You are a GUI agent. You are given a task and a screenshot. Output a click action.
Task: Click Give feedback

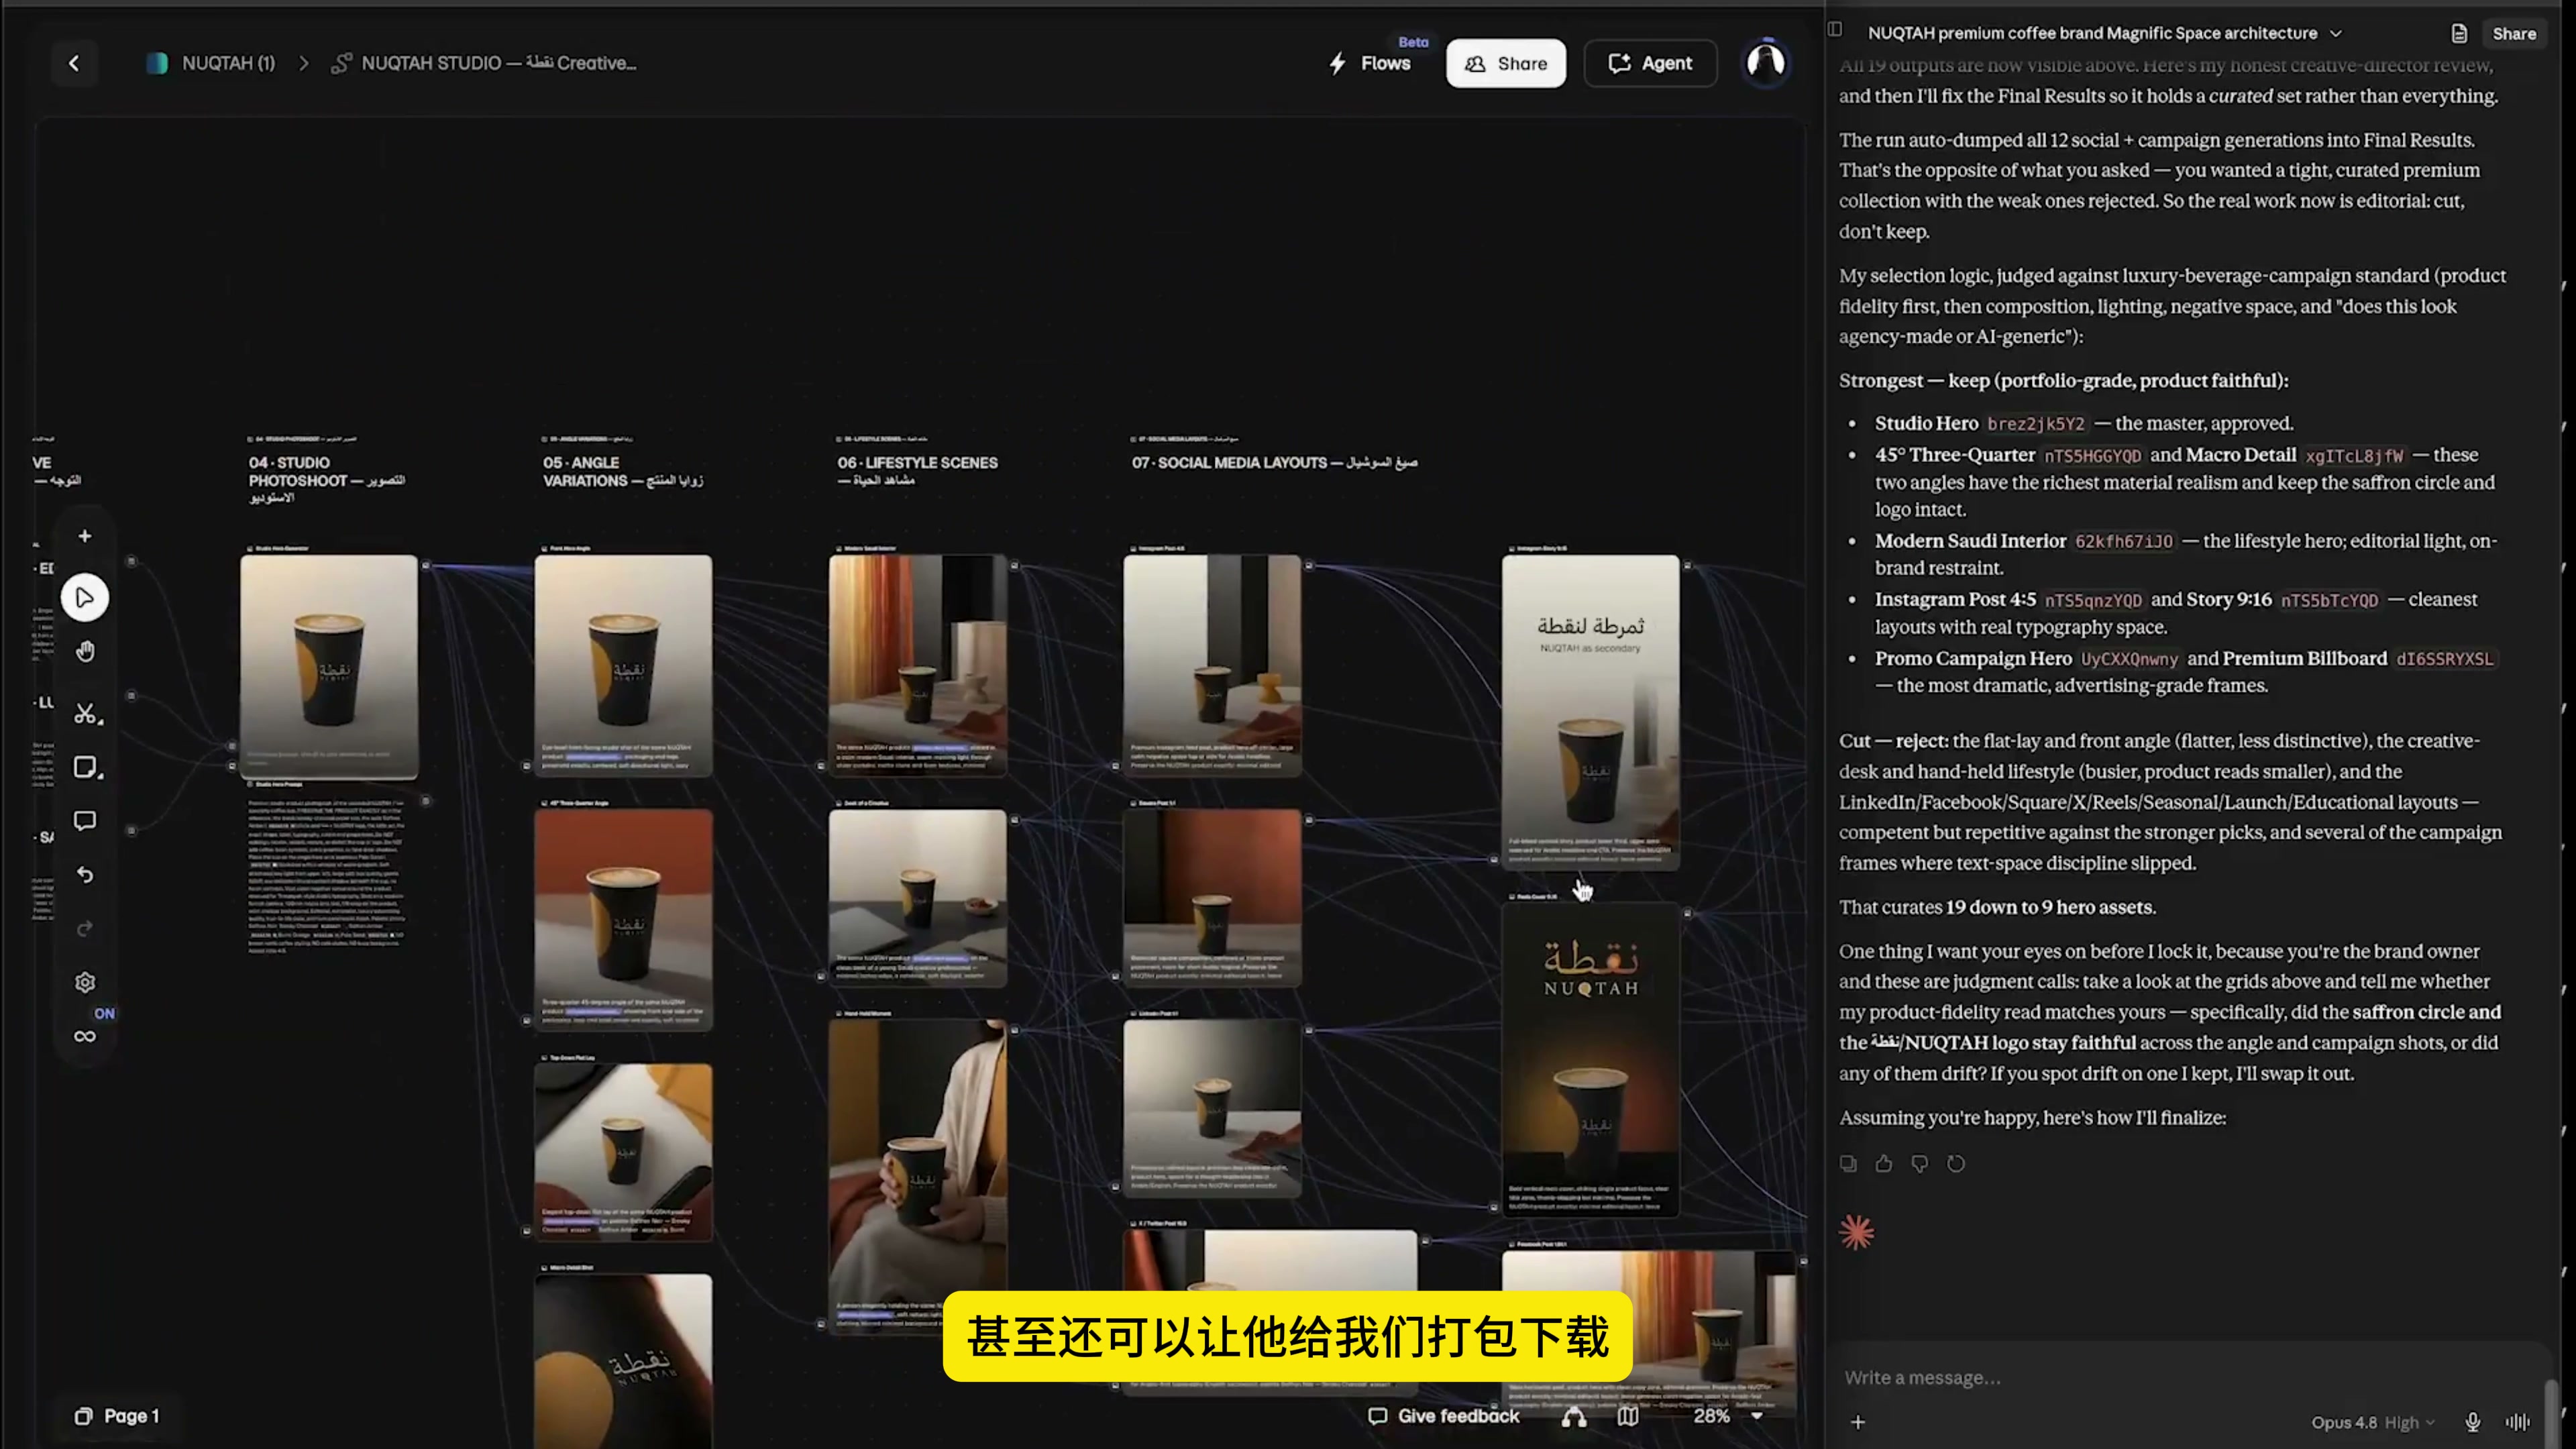(1444, 1416)
